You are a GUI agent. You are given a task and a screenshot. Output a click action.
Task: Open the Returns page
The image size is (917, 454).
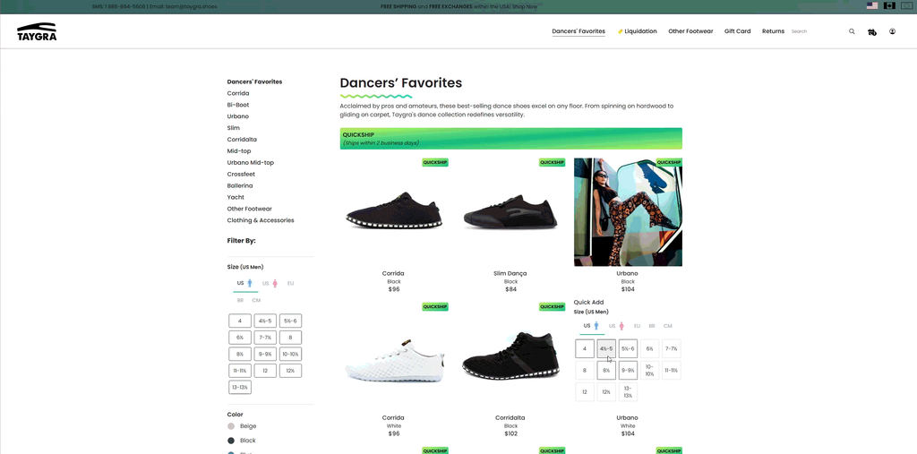[773, 31]
